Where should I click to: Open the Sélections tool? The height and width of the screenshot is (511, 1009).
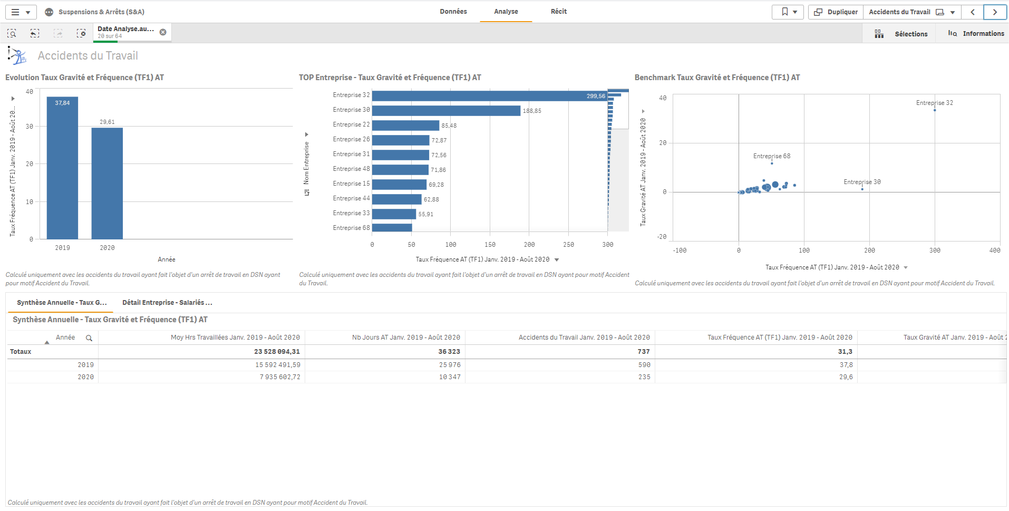(901, 34)
